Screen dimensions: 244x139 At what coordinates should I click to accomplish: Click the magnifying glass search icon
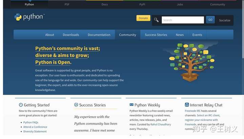click(x=156, y=20)
